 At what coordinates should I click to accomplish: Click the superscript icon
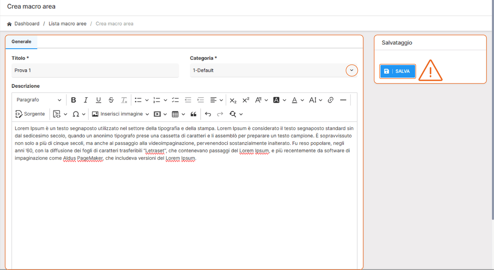(x=246, y=100)
